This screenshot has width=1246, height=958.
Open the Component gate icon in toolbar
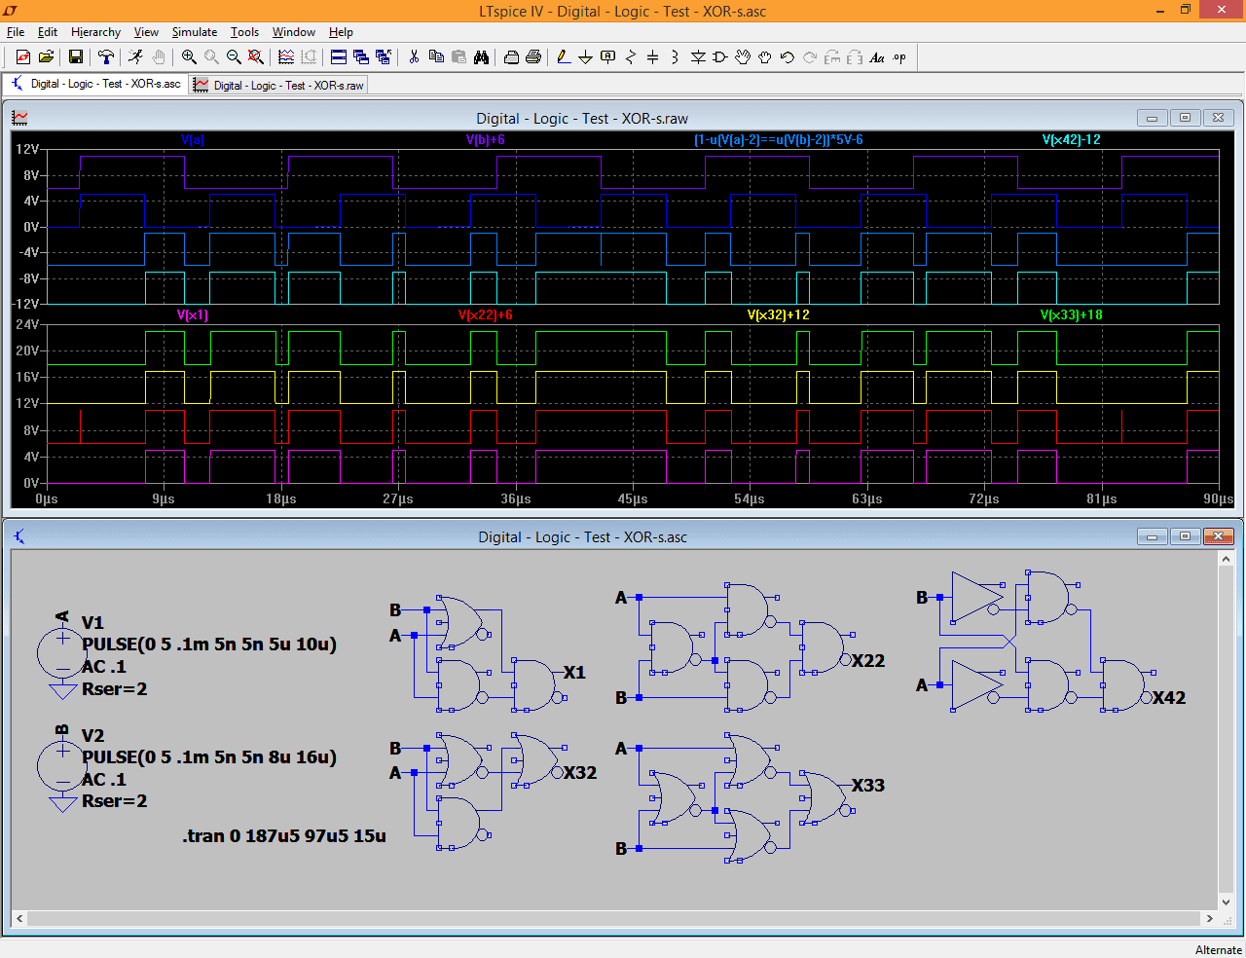720,57
